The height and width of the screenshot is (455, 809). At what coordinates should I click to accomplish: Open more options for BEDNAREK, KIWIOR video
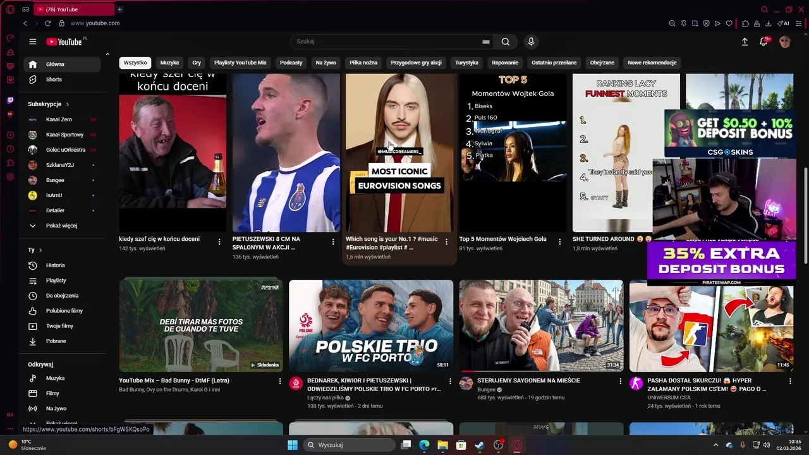point(450,381)
